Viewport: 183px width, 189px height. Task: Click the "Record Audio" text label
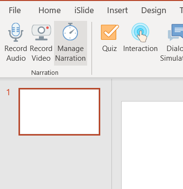tap(16, 53)
